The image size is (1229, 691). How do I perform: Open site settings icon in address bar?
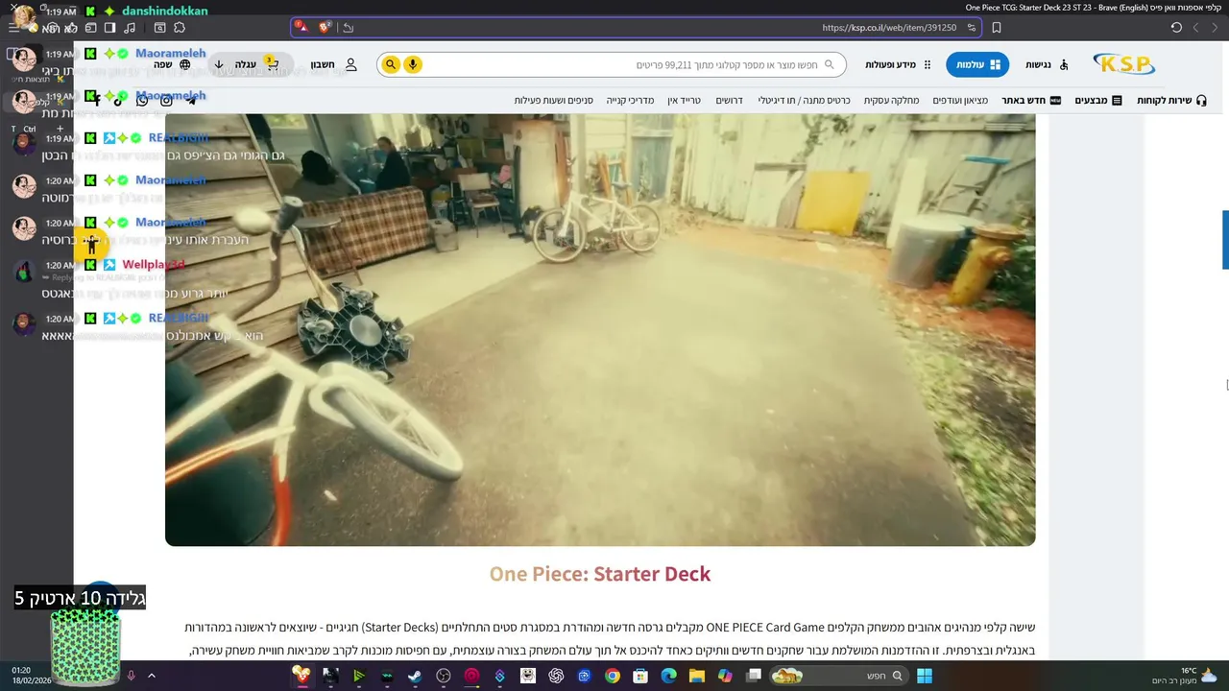point(970,28)
